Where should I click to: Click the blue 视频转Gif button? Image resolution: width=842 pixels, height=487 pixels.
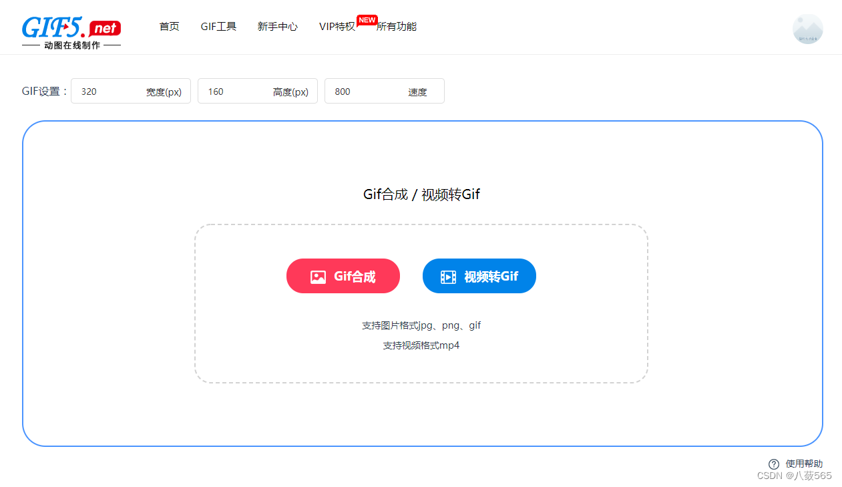[x=479, y=276]
